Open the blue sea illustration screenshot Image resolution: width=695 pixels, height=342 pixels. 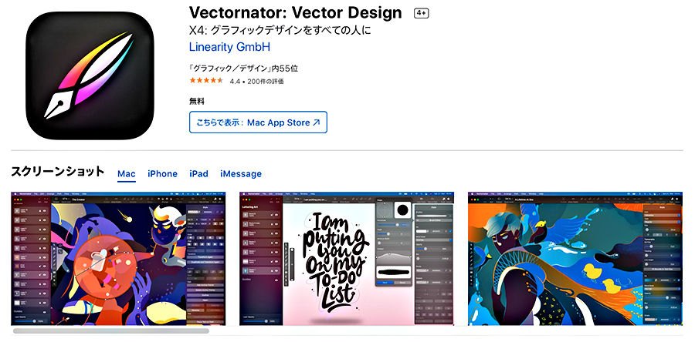[x=575, y=259]
